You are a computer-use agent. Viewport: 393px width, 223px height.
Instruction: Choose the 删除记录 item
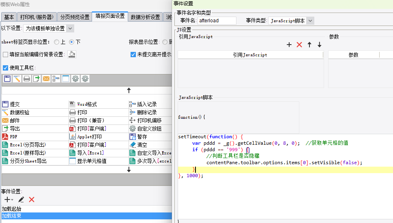(x=143, y=112)
